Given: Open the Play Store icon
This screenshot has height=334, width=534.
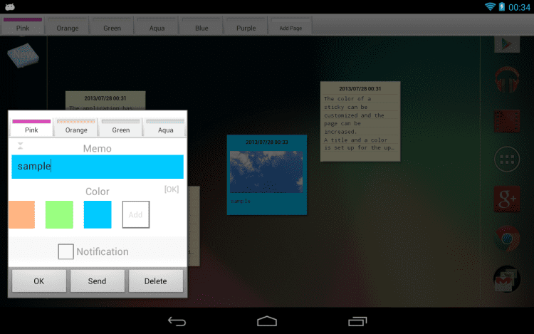Looking at the screenshot, I should tap(507, 45).
